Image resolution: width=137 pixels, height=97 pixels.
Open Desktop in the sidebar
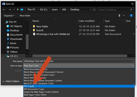(x=13, y=31)
